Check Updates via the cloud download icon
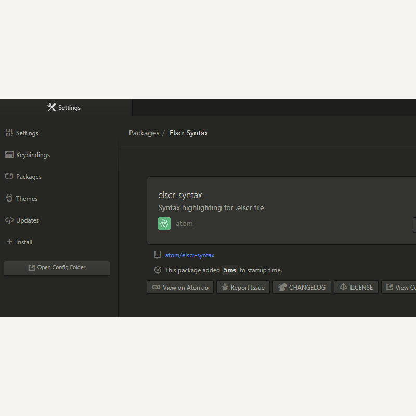Image resolution: width=416 pixels, height=416 pixels. click(9, 220)
